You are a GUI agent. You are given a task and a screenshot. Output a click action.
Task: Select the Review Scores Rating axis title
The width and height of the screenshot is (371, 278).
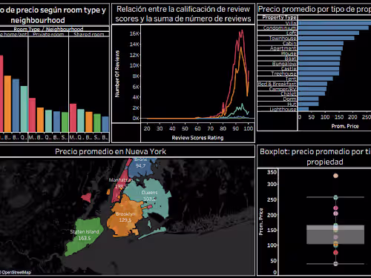click(197, 138)
